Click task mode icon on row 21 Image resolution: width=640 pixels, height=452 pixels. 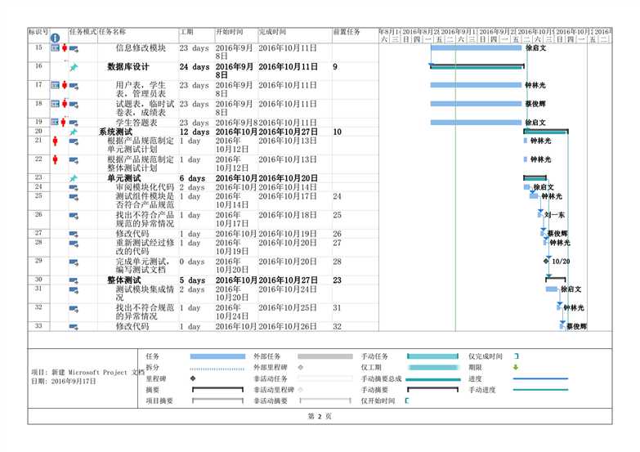coord(74,141)
